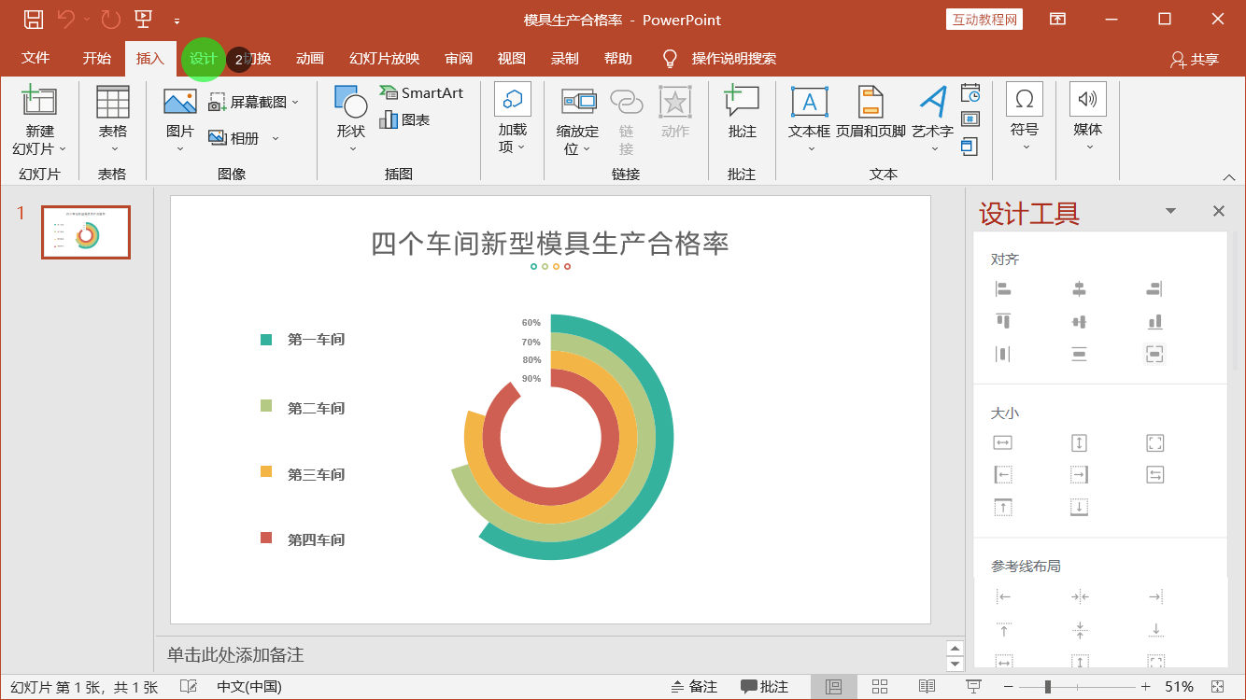Switch to Reading view in status bar

927,687
